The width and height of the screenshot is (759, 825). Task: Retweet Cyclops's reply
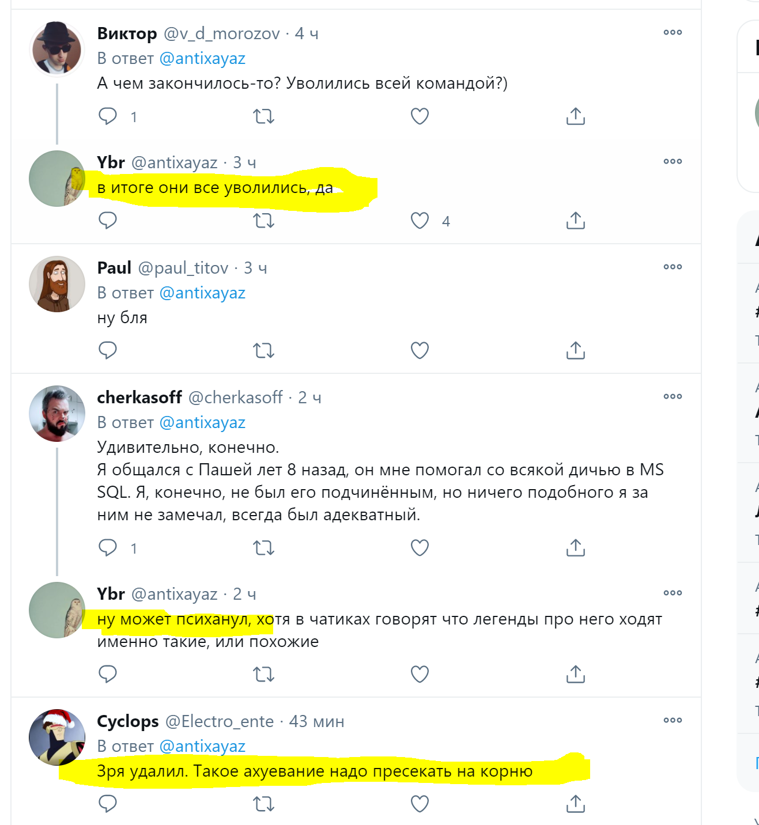(263, 804)
